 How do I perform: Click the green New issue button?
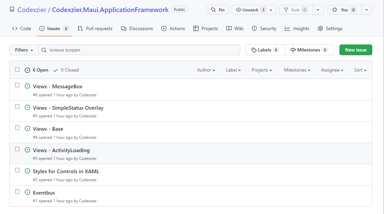356,50
